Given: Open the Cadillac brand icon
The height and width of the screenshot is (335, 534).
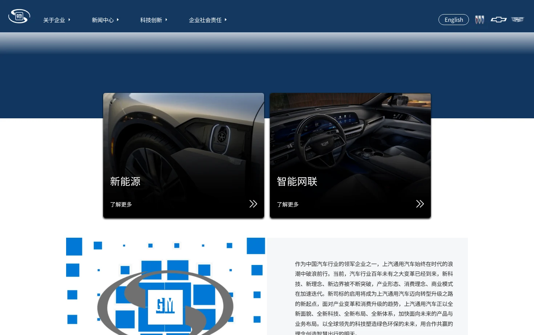Looking at the screenshot, I should pos(518,20).
